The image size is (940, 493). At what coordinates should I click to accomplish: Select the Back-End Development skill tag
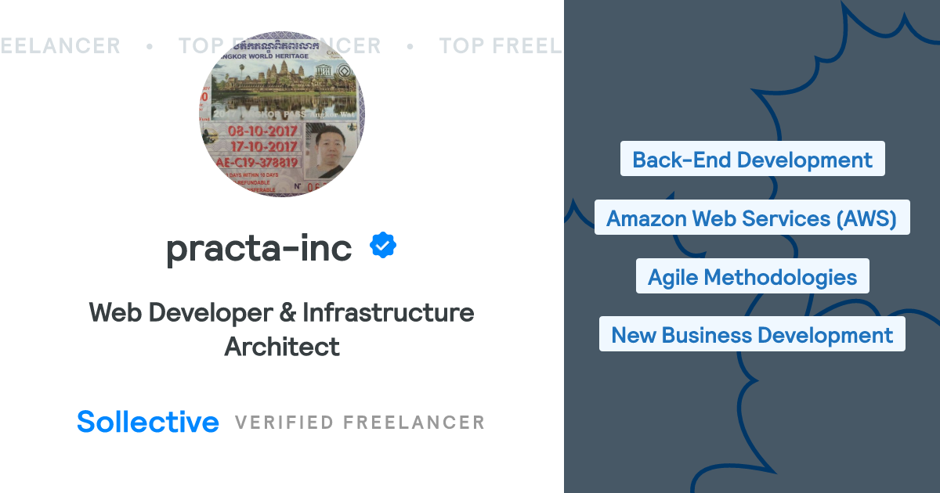coord(752,160)
